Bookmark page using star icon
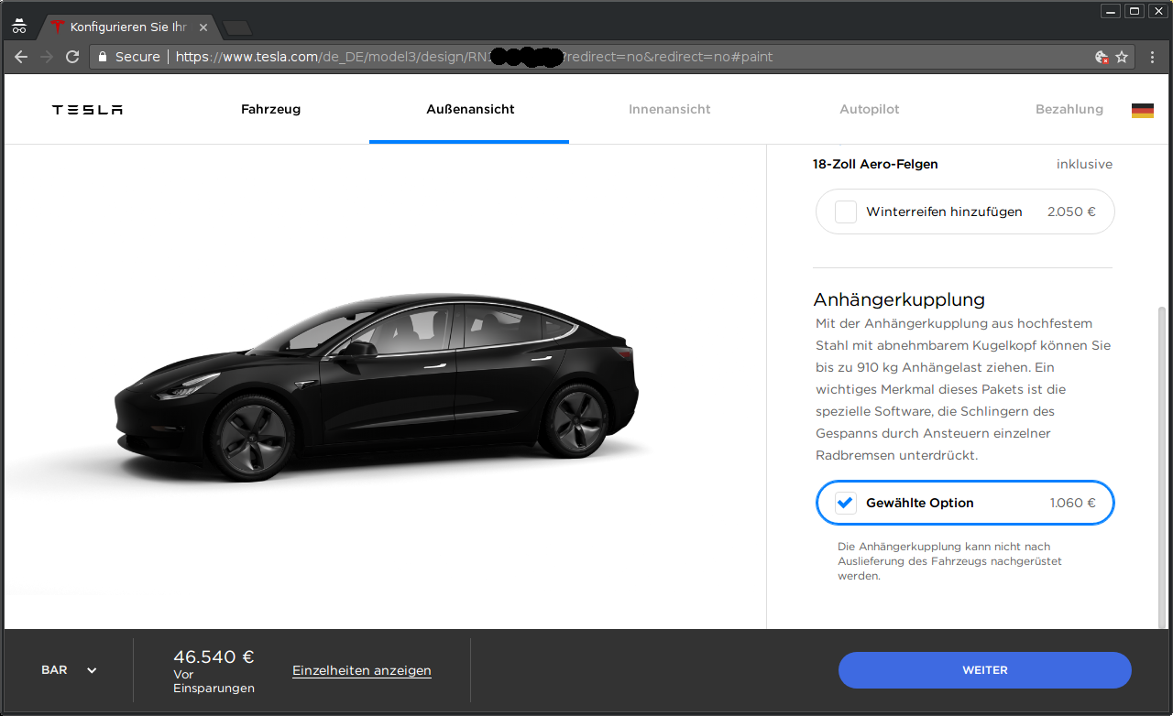The width and height of the screenshot is (1173, 716). pos(1122,57)
